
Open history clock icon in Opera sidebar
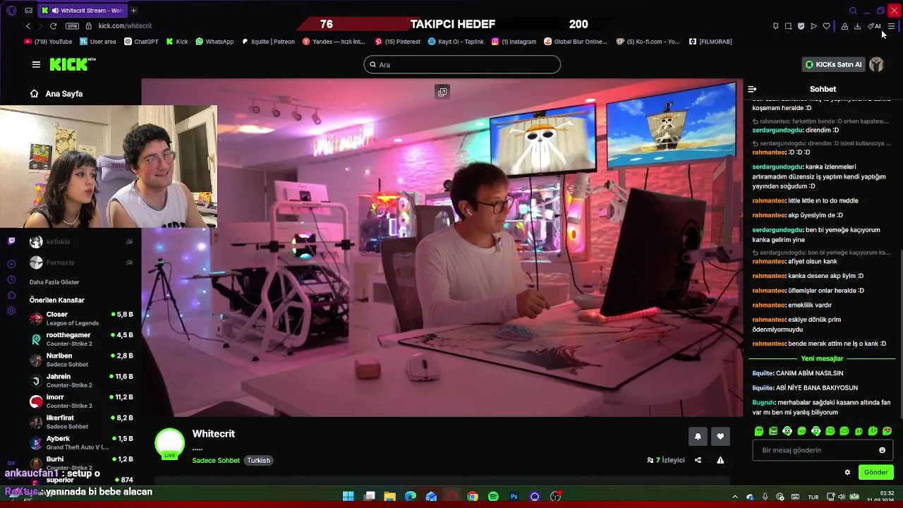tap(11, 279)
